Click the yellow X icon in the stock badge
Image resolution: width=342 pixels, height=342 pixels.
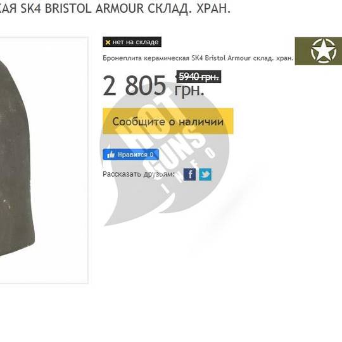(x=108, y=42)
